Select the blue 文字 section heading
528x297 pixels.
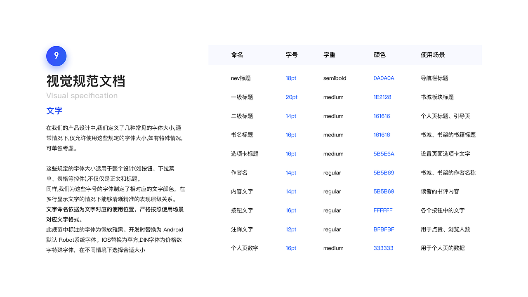click(x=54, y=111)
